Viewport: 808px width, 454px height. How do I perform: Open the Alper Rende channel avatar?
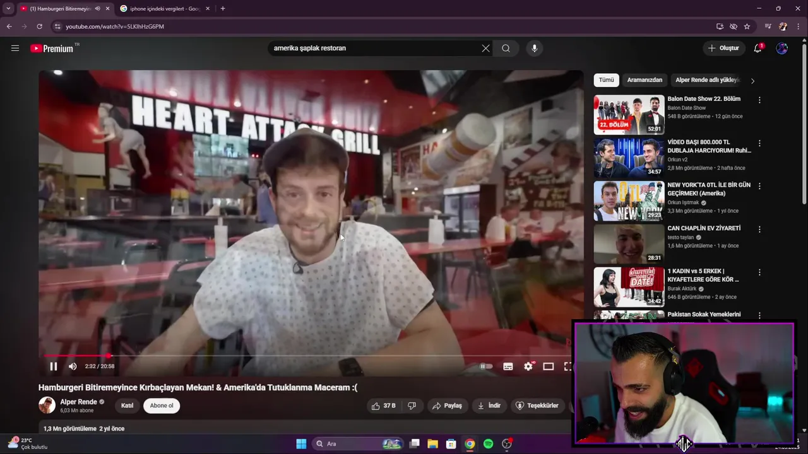pyautogui.click(x=47, y=405)
